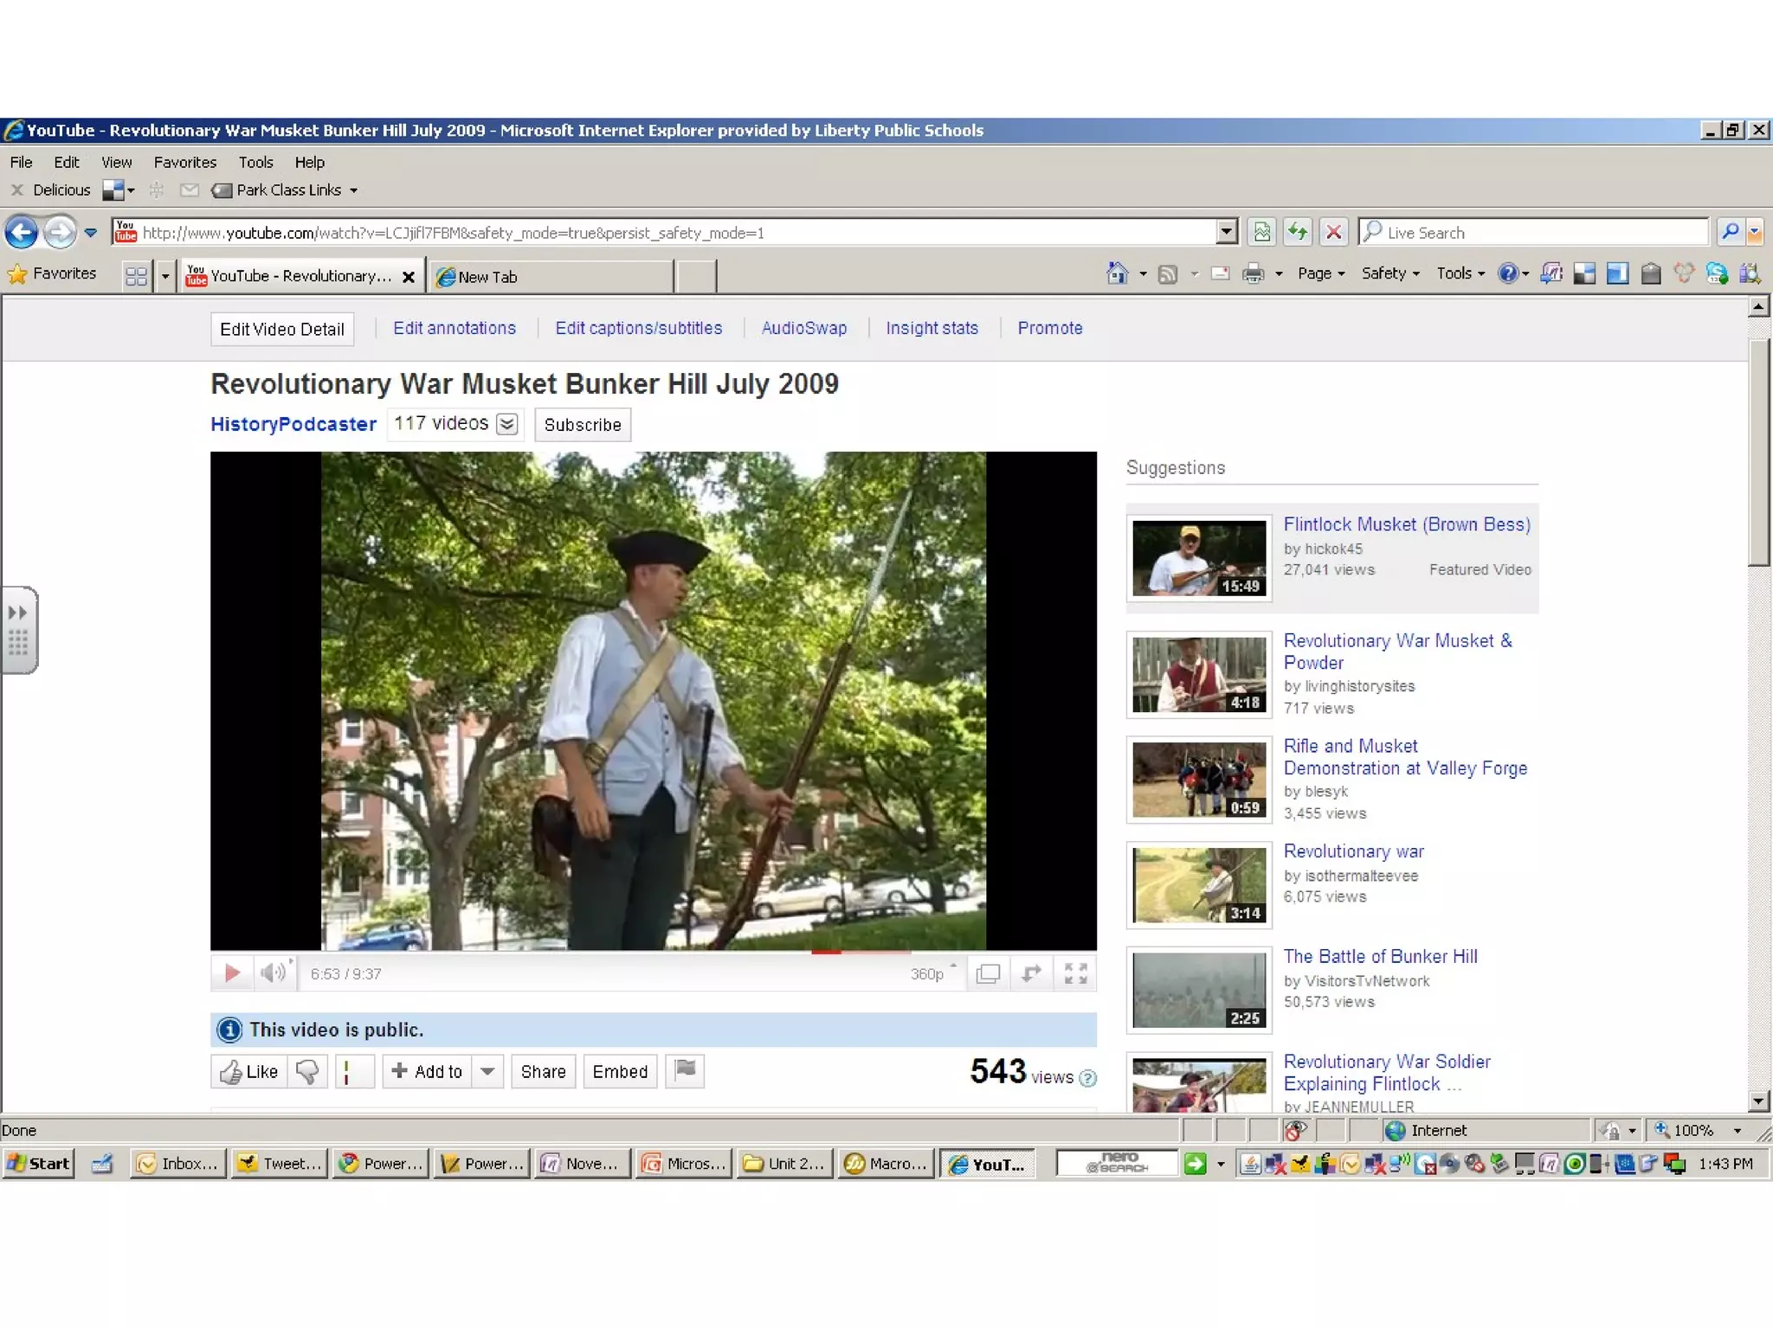The width and height of the screenshot is (1773, 1329).
Task: Toggle Quick Tabs view button
Action: pos(136,276)
